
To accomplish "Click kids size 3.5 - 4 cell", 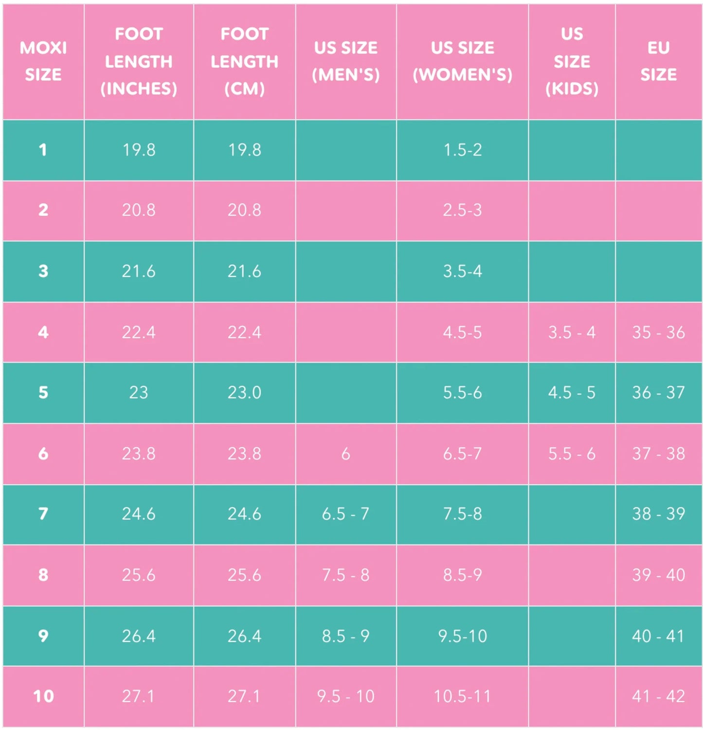I will coord(572,332).
